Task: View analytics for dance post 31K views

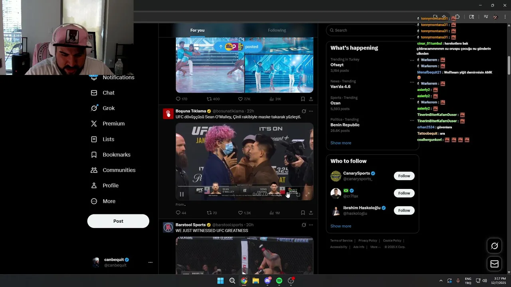Action: click(275, 99)
